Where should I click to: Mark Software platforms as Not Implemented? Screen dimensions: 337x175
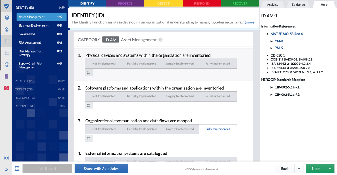104,96
